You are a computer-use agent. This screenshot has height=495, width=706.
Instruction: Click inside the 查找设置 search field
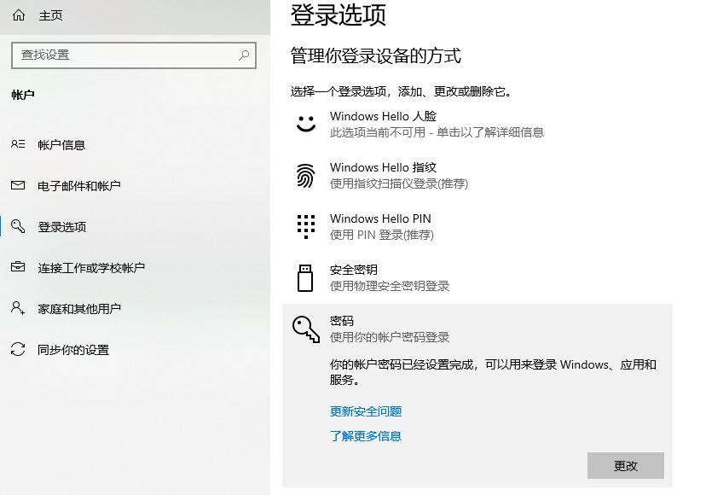pos(128,55)
